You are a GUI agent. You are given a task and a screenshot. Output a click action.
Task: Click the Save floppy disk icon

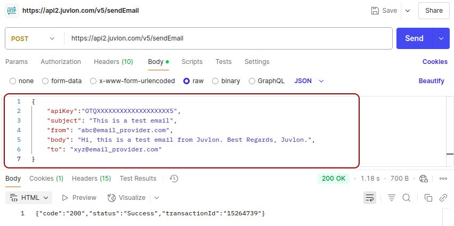pos(375,11)
